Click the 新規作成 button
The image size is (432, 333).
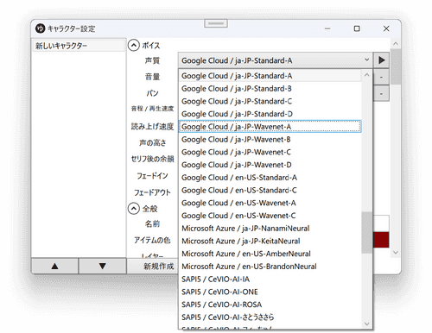pos(158,267)
